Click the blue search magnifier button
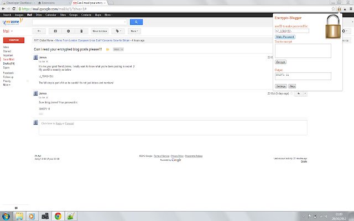 point(136,22)
